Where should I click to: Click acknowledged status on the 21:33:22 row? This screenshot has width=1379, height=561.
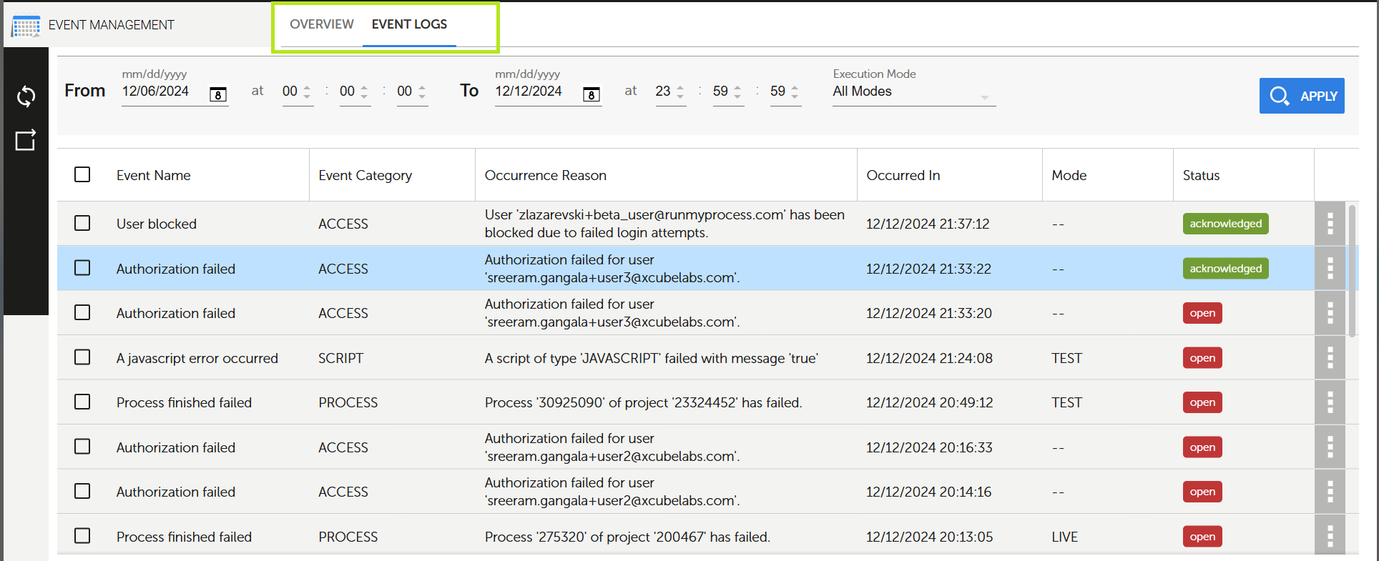[1225, 269]
